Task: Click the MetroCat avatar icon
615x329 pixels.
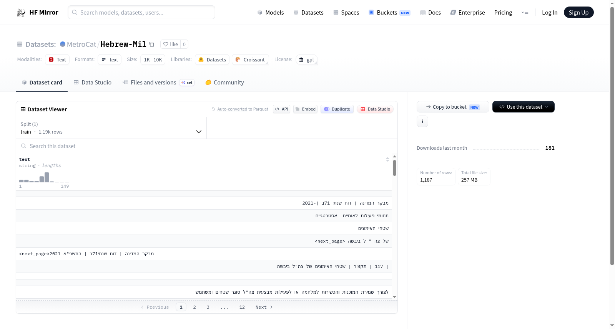Action: [63, 44]
